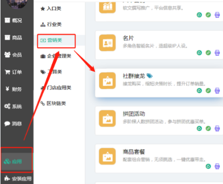
Task: Click the blue tag next to 社群接龙
Action: pos(150,76)
